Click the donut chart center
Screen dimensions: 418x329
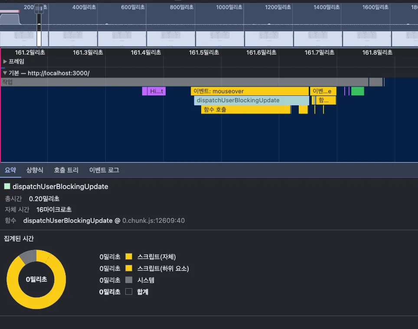pos(36,280)
